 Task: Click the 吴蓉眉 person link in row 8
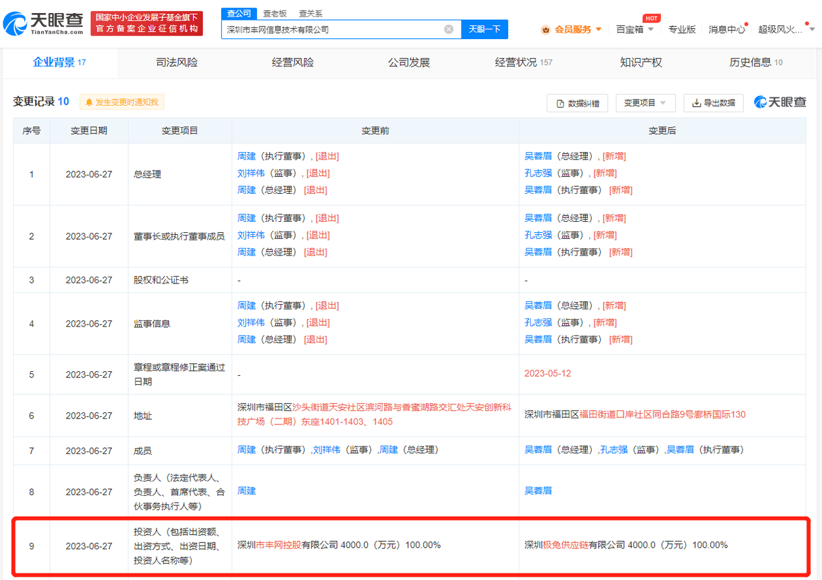538,492
